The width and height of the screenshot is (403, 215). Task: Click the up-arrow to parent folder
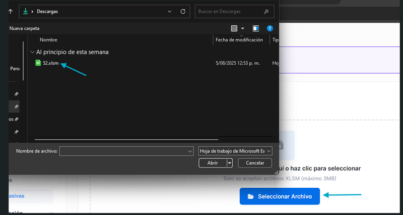11,11
